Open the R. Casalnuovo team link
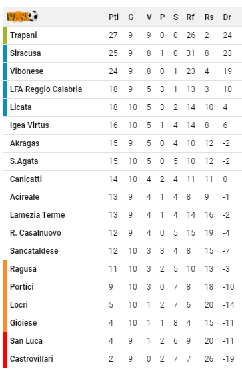The height and width of the screenshot is (377, 242). 35,233
